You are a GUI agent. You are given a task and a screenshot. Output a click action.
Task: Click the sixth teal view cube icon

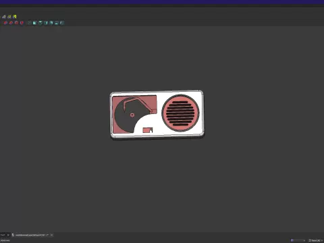57,23
